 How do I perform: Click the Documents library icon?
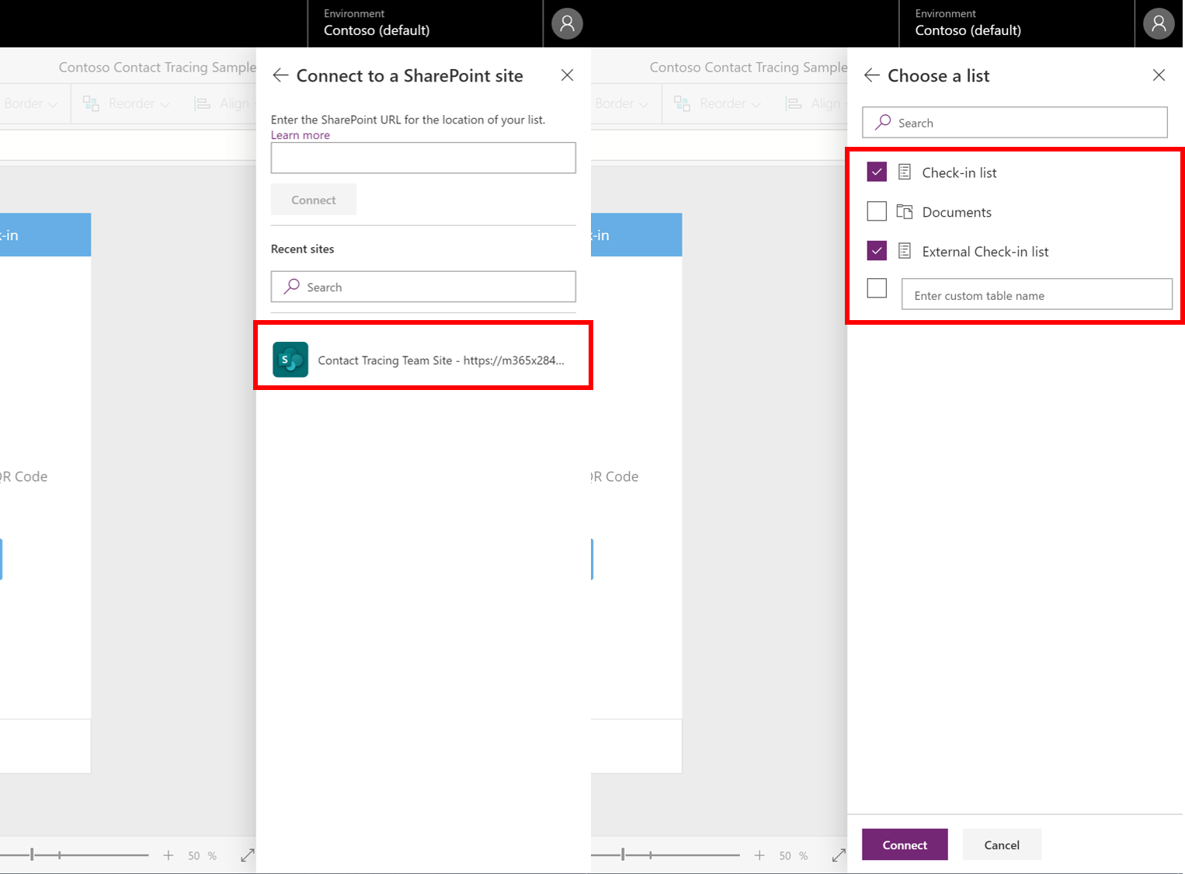pyautogui.click(x=905, y=211)
